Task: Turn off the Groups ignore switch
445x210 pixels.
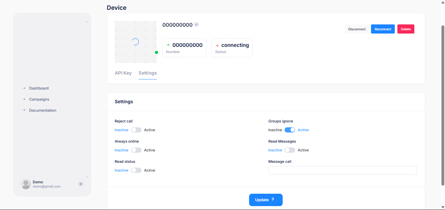Action: pos(290,130)
